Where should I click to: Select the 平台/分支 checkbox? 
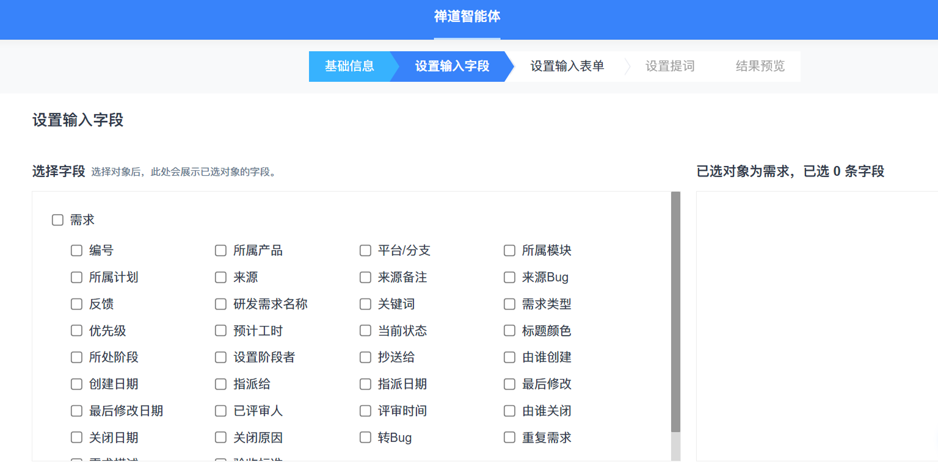click(365, 251)
